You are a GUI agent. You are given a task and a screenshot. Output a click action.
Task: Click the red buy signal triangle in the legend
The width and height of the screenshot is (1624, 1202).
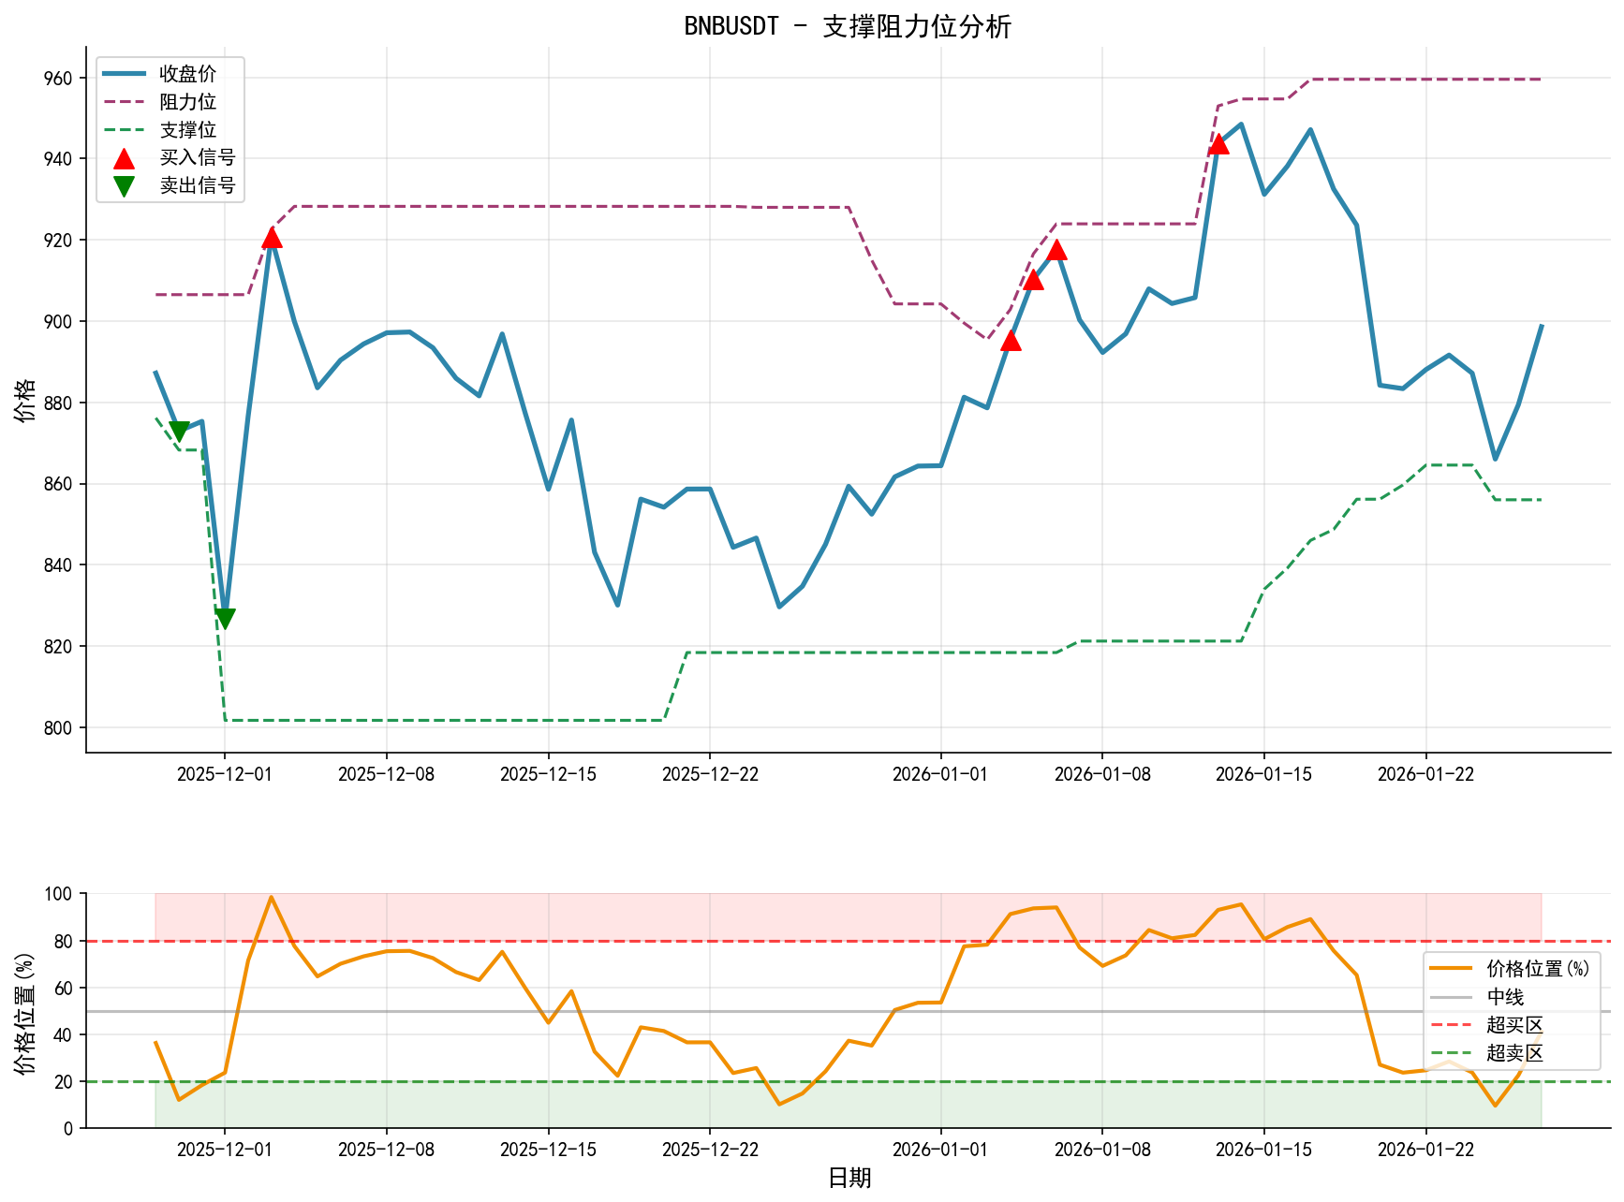[124, 158]
